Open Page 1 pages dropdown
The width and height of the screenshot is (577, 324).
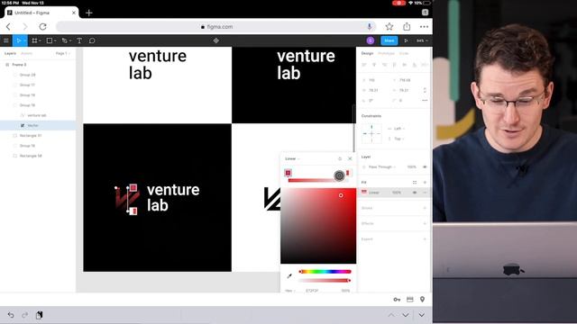click(x=62, y=53)
